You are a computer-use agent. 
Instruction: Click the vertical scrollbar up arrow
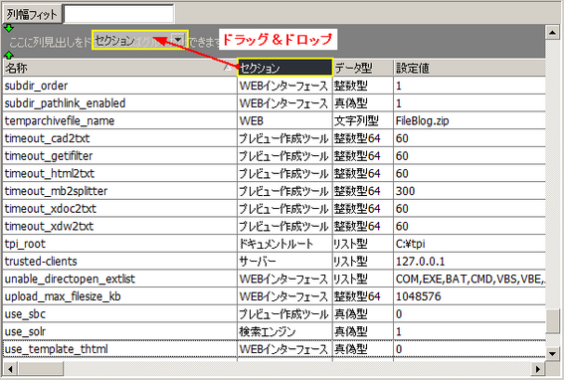pyautogui.click(x=552, y=33)
